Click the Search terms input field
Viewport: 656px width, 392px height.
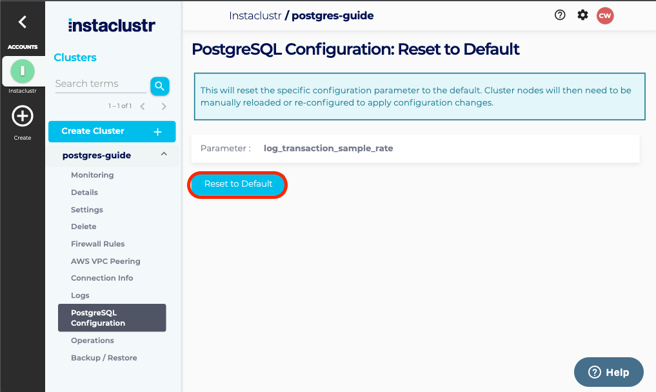tap(101, 84)
